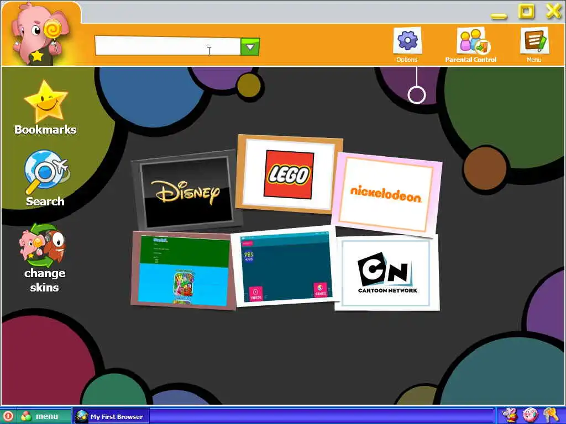Open the Disney site thumbnail
This screenshot has width=566, height=424.
pyautogui.click(x=186, y=190)
